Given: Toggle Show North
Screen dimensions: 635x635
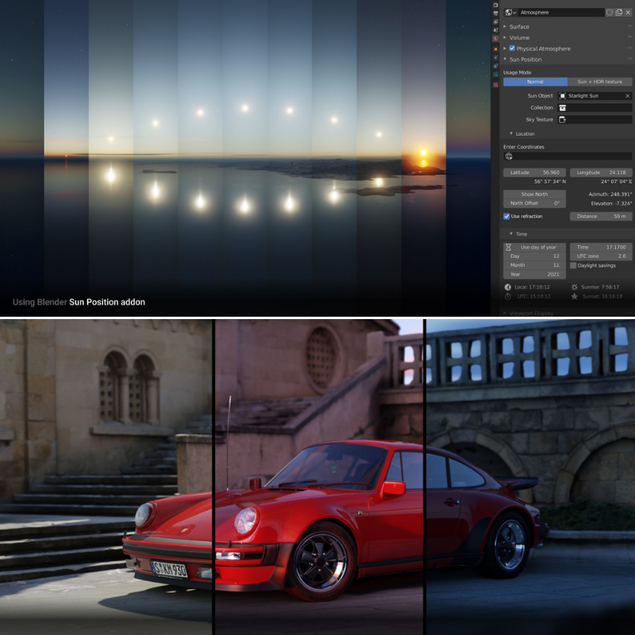Looking at the screenshot, I should [x=534, y=194].
